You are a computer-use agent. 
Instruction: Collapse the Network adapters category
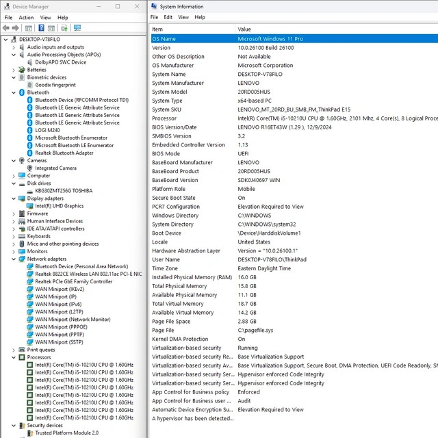point(14,259)
